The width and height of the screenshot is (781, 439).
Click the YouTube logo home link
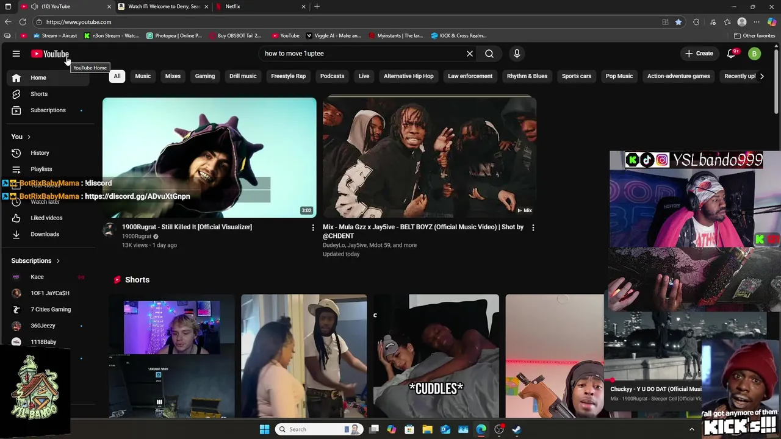coord(50,54)
